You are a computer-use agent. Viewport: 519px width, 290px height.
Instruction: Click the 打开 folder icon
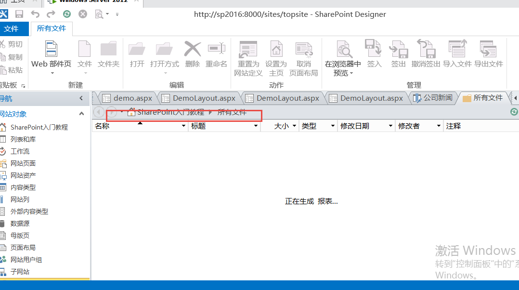coord(137,49)
